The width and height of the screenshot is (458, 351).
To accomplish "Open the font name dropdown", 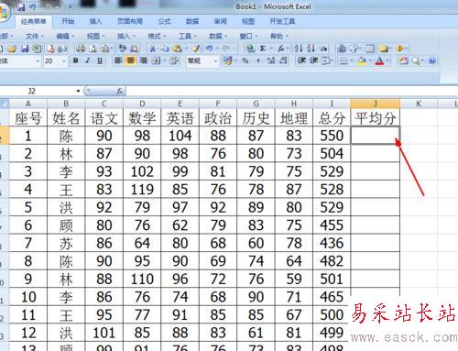I will 38,61.
